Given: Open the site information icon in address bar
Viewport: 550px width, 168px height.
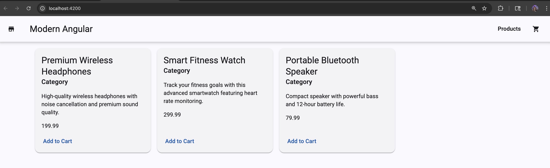Looking at the screenshot, I should click(42, 8).
